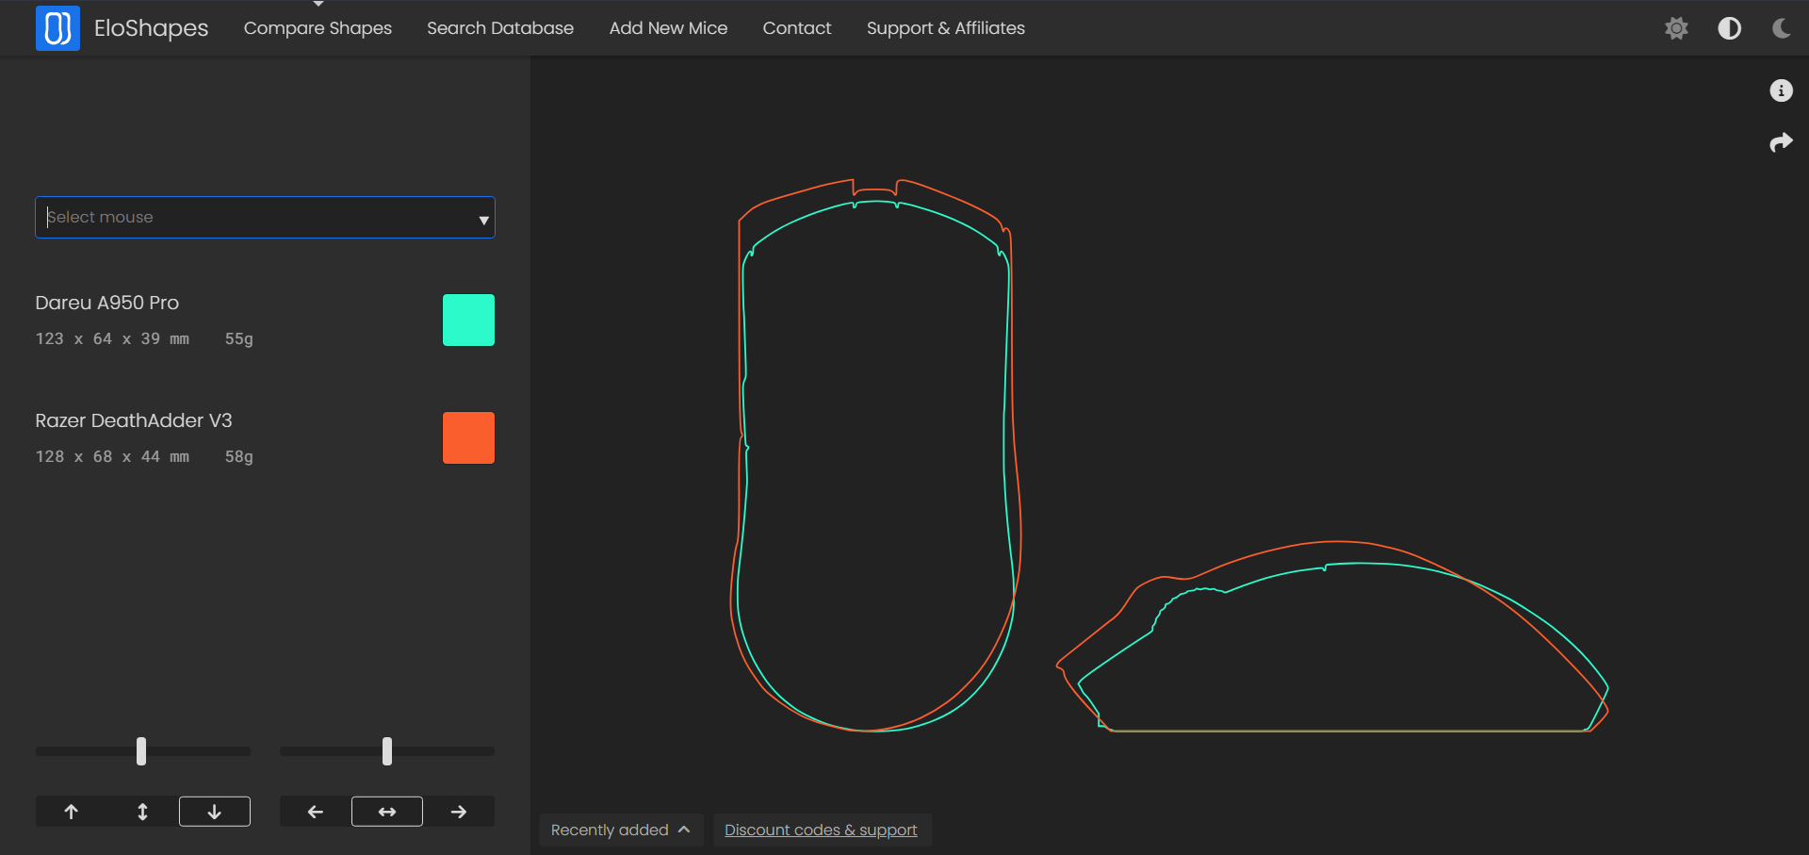Switch to the light theme sun icon

click(1676, 28)
